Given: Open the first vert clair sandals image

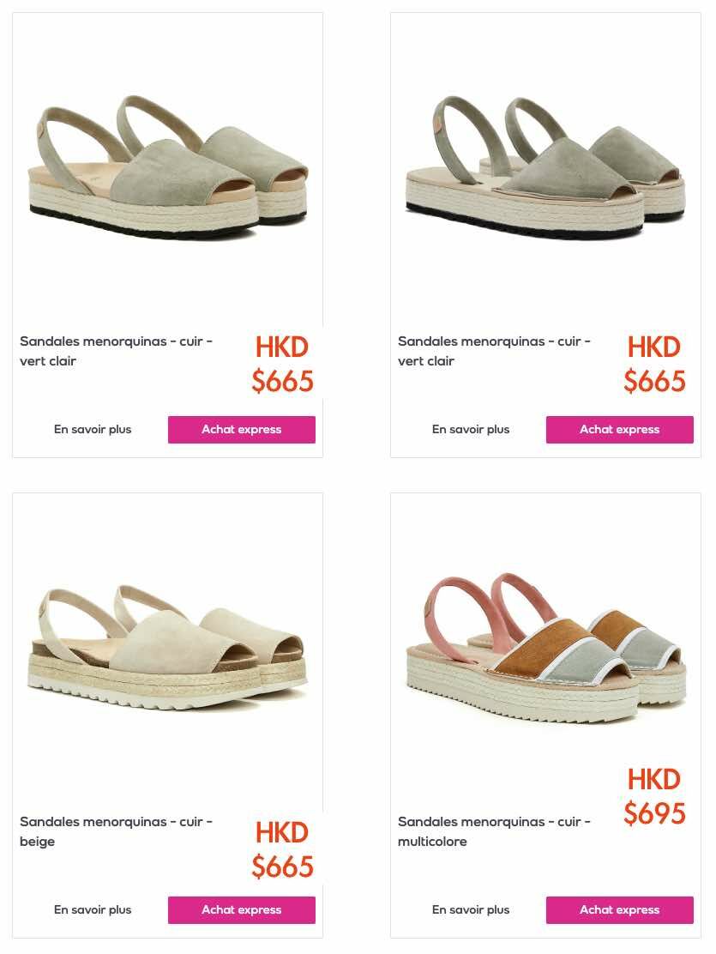Looking at the screenshot, I should 167,166.
